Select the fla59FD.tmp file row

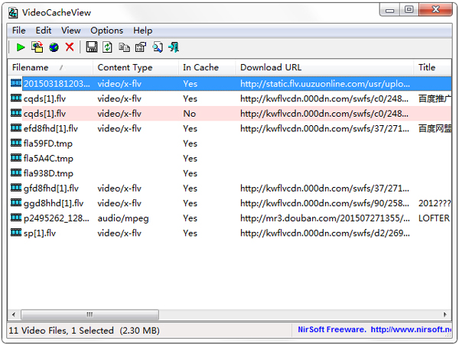[x=47, y=143]
